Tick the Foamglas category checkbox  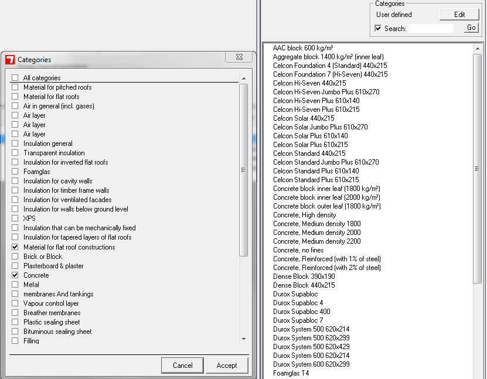15,172
